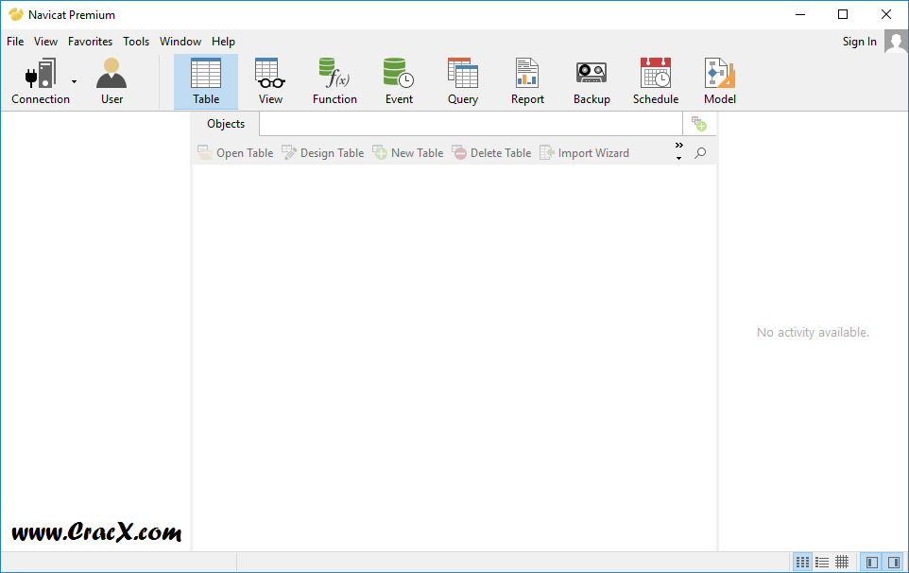909x573 pixels.
Task: Launch the Import Wizard
Action: point(584,152)
